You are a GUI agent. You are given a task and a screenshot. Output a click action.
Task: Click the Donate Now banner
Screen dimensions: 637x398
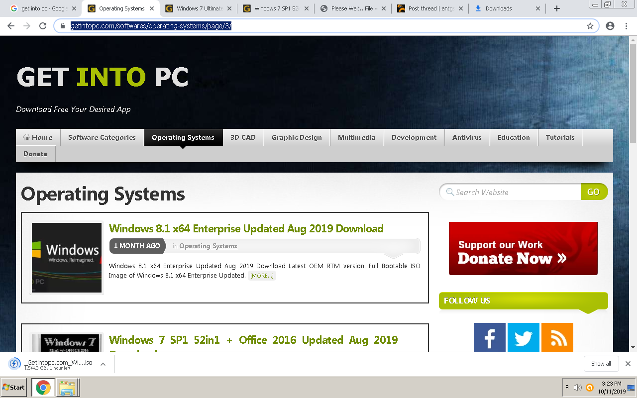click(523, 248)
